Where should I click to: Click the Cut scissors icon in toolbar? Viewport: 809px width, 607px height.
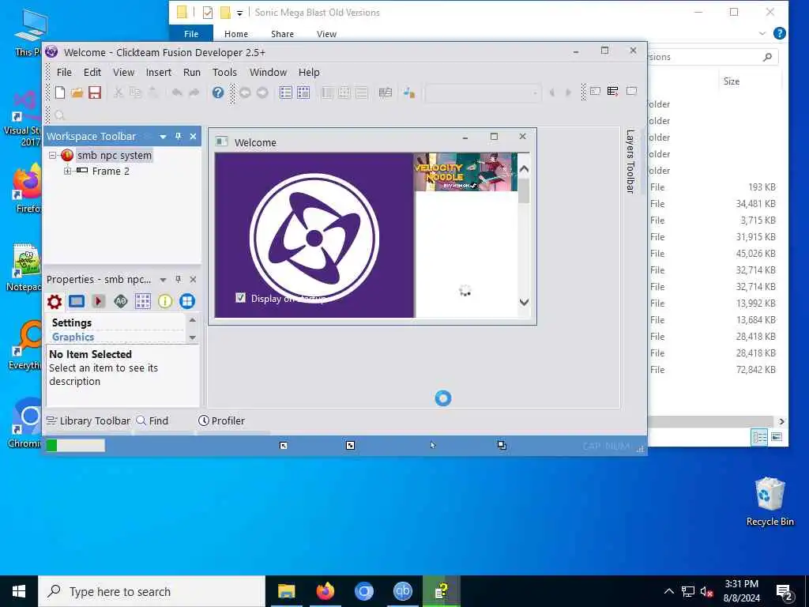[119, 92]
